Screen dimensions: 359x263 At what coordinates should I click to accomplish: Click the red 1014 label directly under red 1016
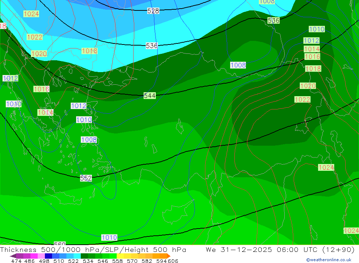tap(46, 112)
